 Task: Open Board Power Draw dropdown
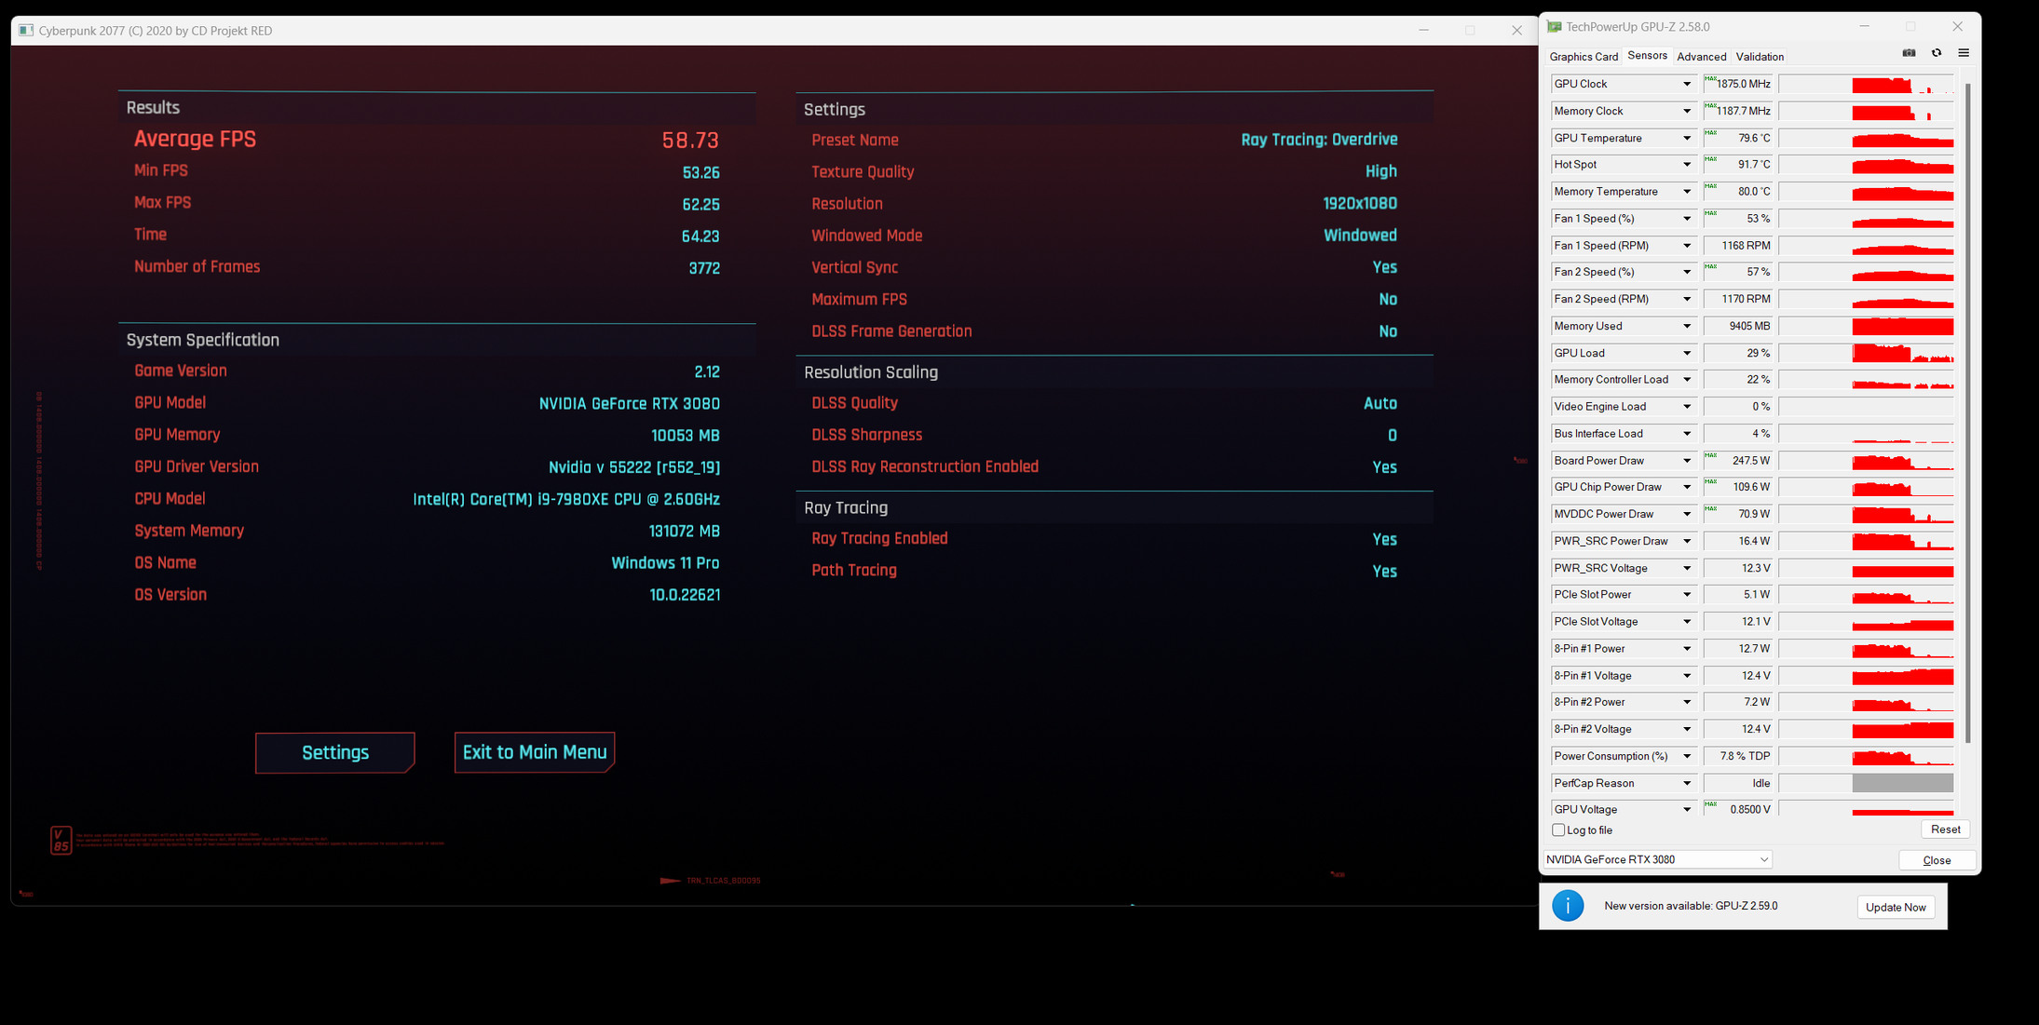(1686, 461)
